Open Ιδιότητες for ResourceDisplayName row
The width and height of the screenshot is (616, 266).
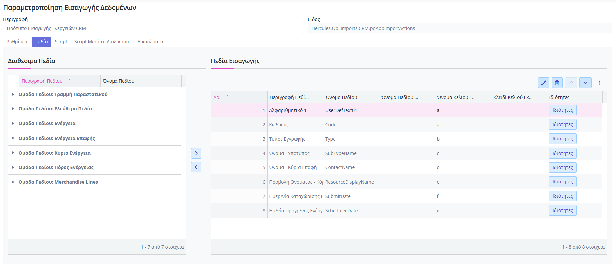click(x=563, y=182)
